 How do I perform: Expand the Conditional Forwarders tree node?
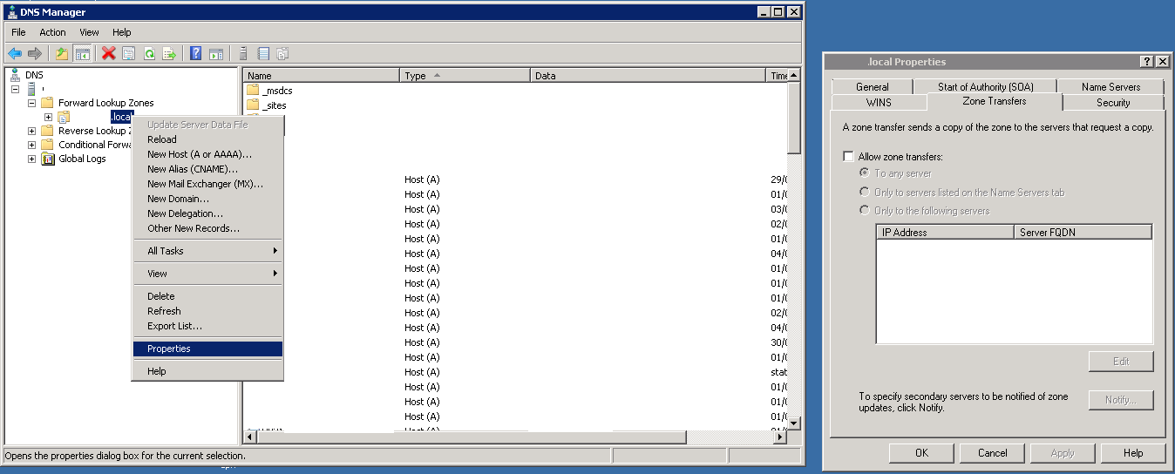32,145
